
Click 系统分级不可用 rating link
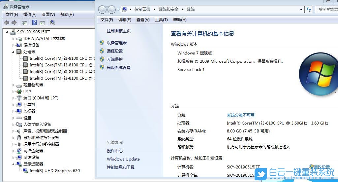[x=241, y=115]
